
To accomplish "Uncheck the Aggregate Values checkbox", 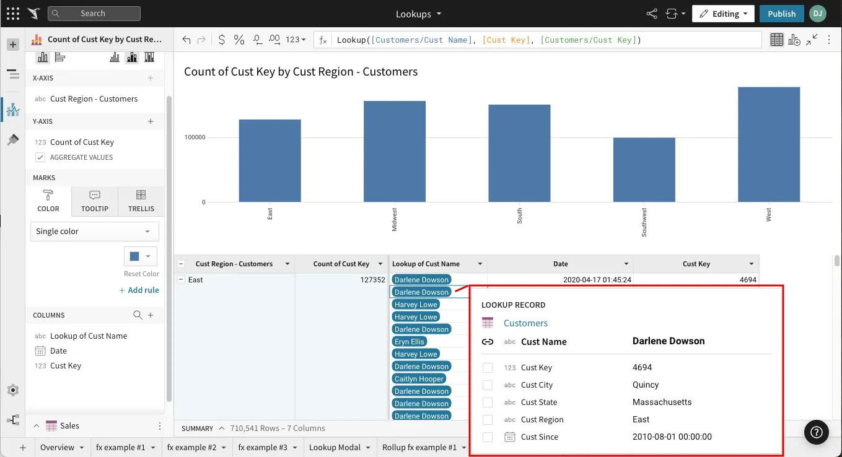I will [40, 157].
